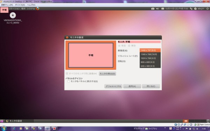
Task: Click VirtualBox mouse integration status icon
Action: pyautogui.click(x=195, y=125)
